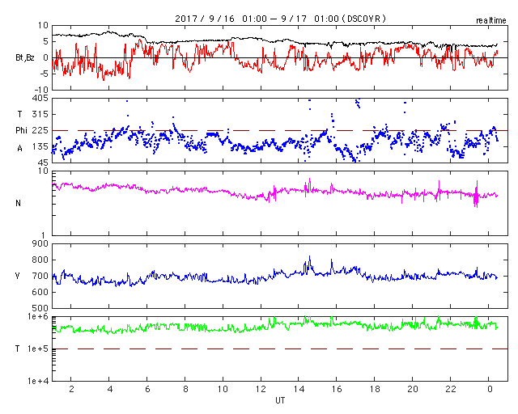518x414 pixels.
Task: Click the '1' tick on the N axis
Action: click(43, 235)
